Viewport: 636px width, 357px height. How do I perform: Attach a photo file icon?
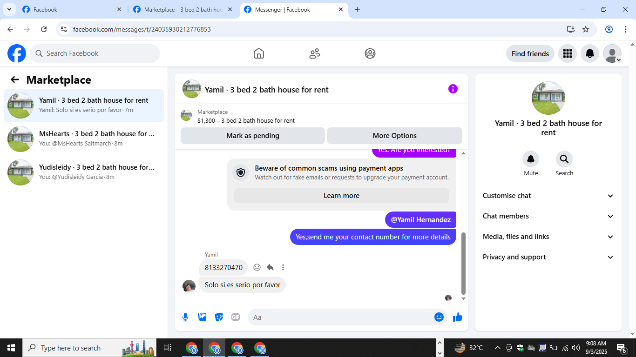point(202,317)
